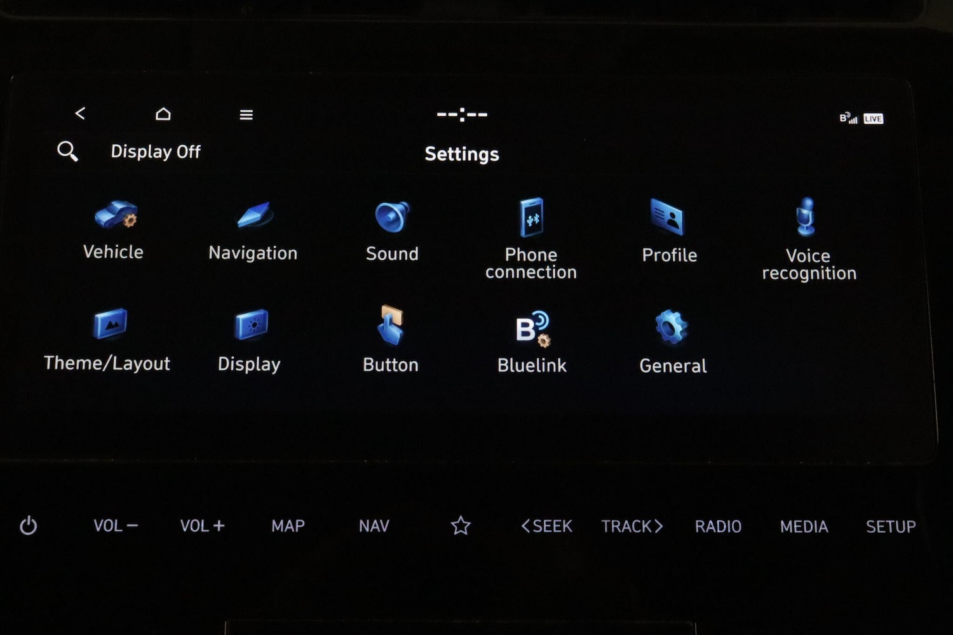Open Vehicle settings car icon
The height and width of the screenshot is (635, 953).
click(115, 216)
